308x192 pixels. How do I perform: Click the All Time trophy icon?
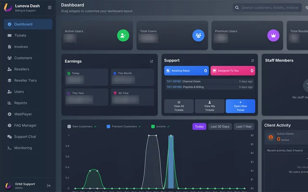(x=115, y=93)
